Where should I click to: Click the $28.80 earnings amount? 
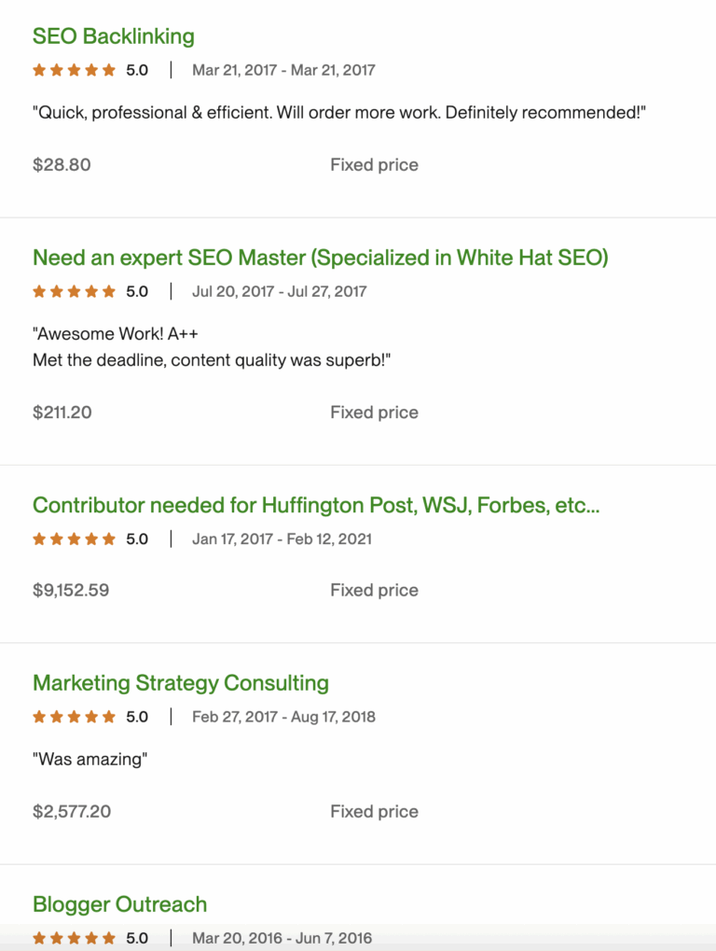pyautogui.click(x=62, y=165)
